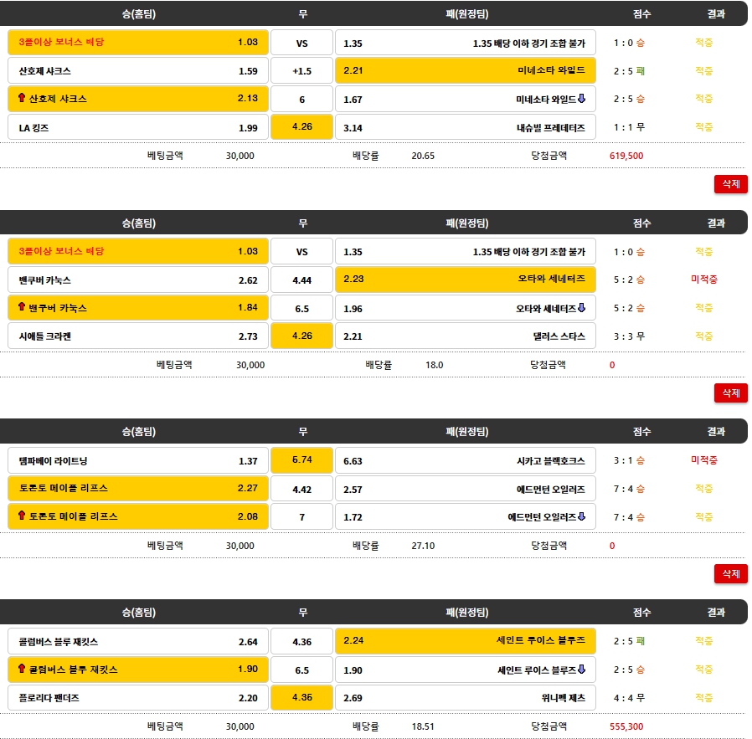Click the red up arrow beside 산호제 샤크스
Viewport: 752px width, 739px height.
point(22,98)
